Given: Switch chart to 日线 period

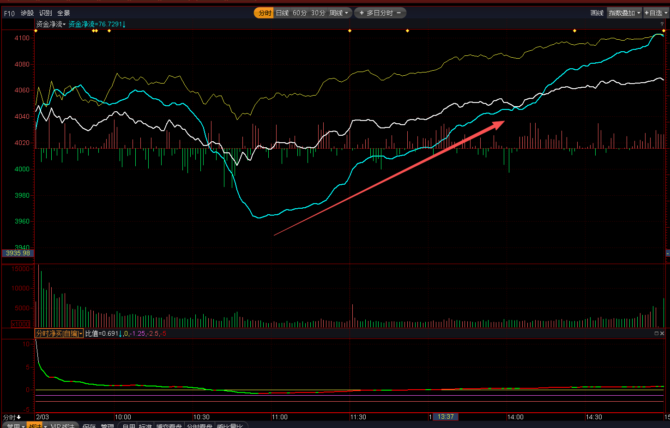Looking at the screenshot, I should click(x=282, y=13).
